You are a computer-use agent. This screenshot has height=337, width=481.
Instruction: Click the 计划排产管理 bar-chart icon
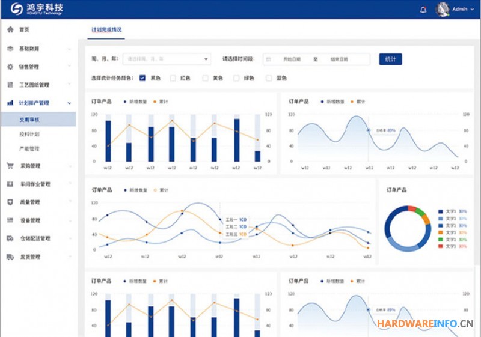tap(10, 103)
